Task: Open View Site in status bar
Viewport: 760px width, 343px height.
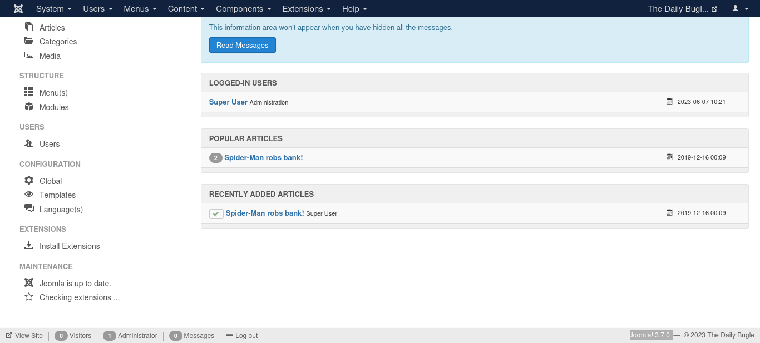Action: [24, 336]
